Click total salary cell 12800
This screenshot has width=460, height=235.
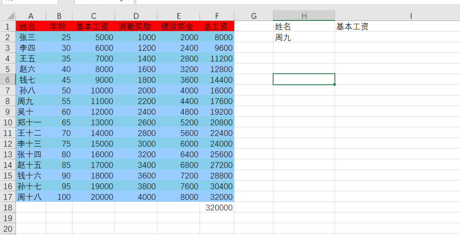click(217, 69)
